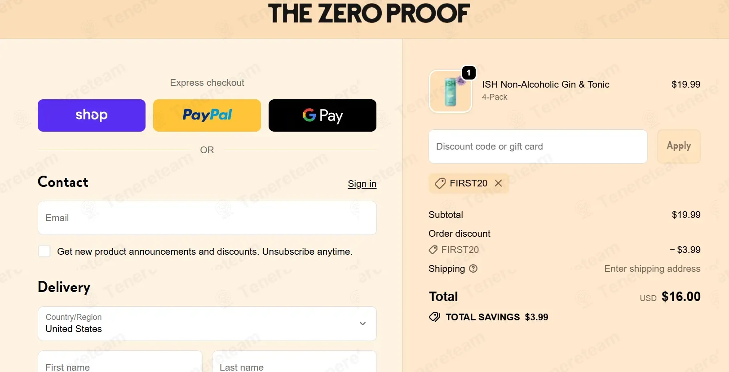
Task: Apply the discount code
Action: (x=679, y=146)
